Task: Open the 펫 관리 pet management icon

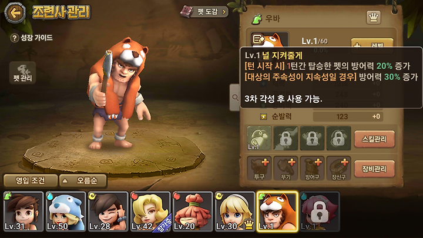Action: [x=23, y=73]
